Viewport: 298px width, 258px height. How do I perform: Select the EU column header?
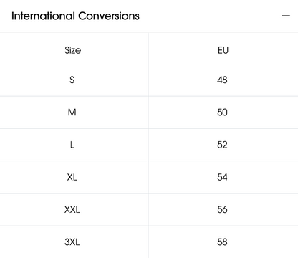pos(223,50)
